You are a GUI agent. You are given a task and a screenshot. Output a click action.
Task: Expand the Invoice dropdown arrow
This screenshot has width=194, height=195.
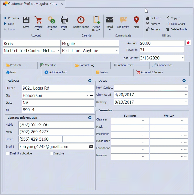click(38, 30)
